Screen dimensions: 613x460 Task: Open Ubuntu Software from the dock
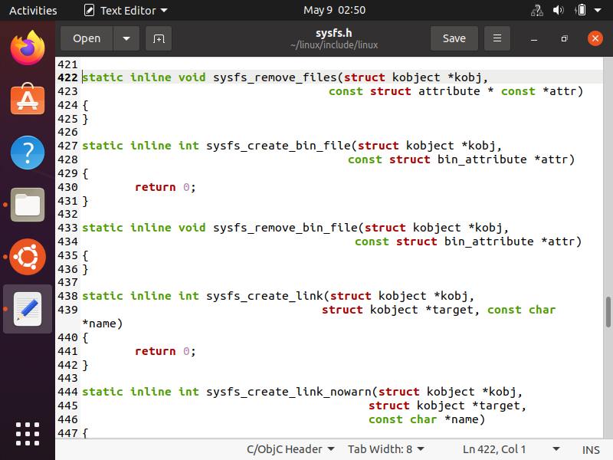(28, 100)
